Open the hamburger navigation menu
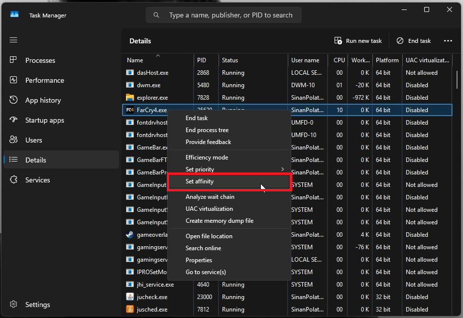Image resolution: width=463 pixels, height=318 pixels. point(13,40)
